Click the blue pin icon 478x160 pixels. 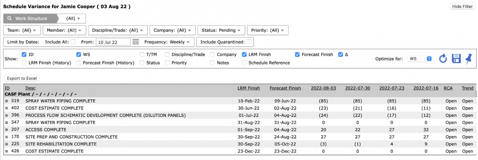coord(469,58)
